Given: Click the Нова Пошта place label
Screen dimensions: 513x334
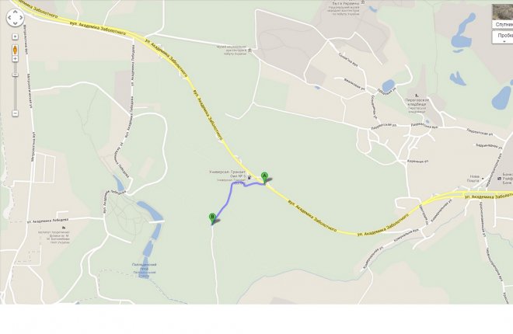Looking at the screenshot, I should 473,179.
